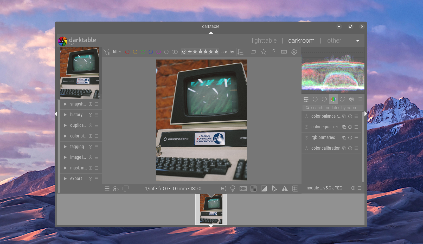Expand the duplicate manager panel
The image size is (423, 244).
click(x=65, y=125)
